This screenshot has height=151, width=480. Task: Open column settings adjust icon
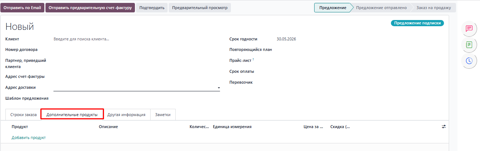click(x=444, y=127)
